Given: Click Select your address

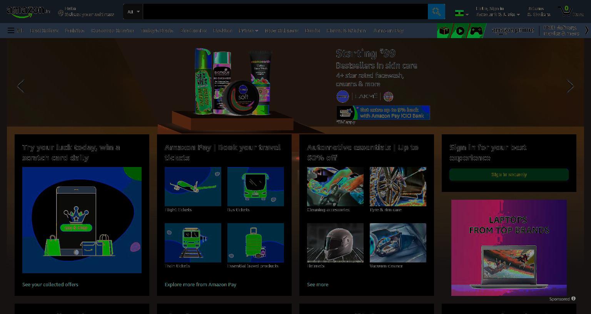Looking at the screenshot, I should [x=89, y=14].
